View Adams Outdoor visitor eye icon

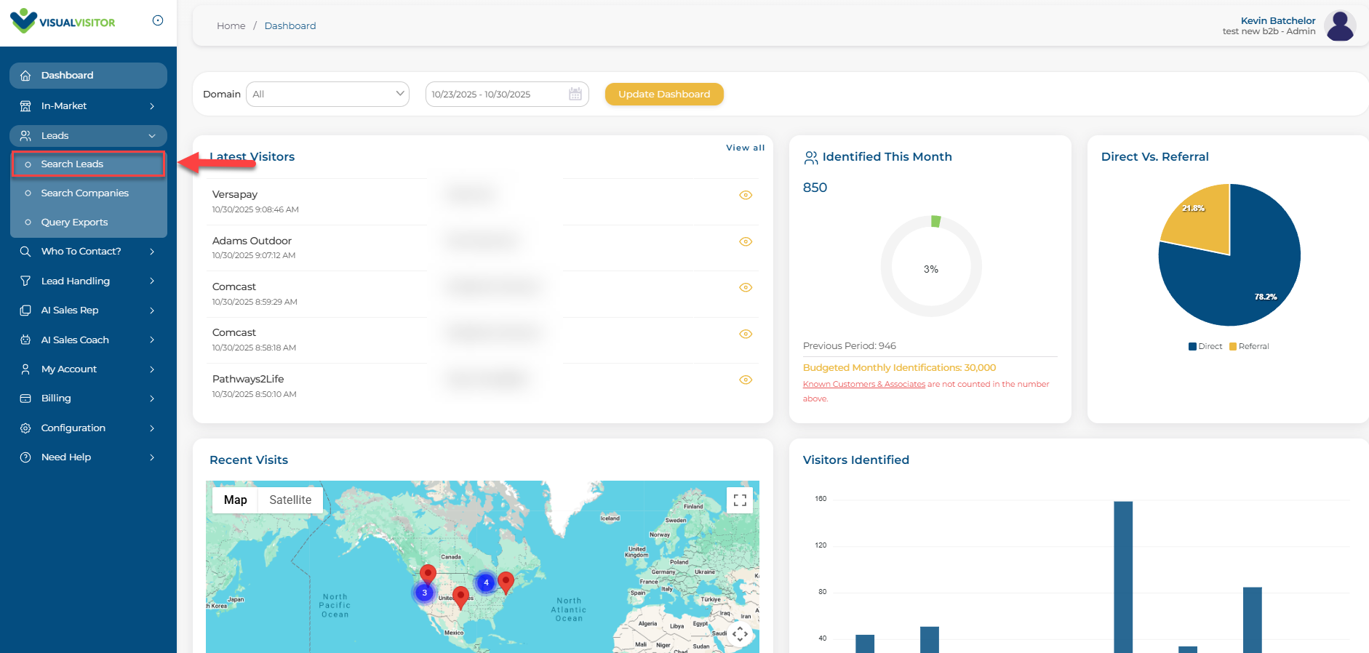click(x=746, y=241)
